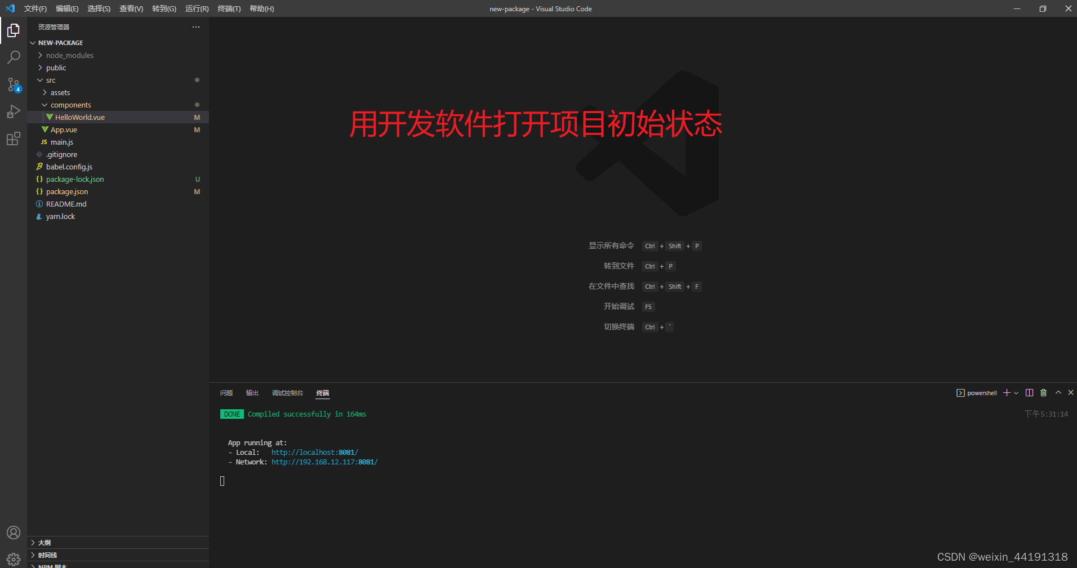
Task: Open the 编辑(E) menu
Action: [x=67, y=8]
